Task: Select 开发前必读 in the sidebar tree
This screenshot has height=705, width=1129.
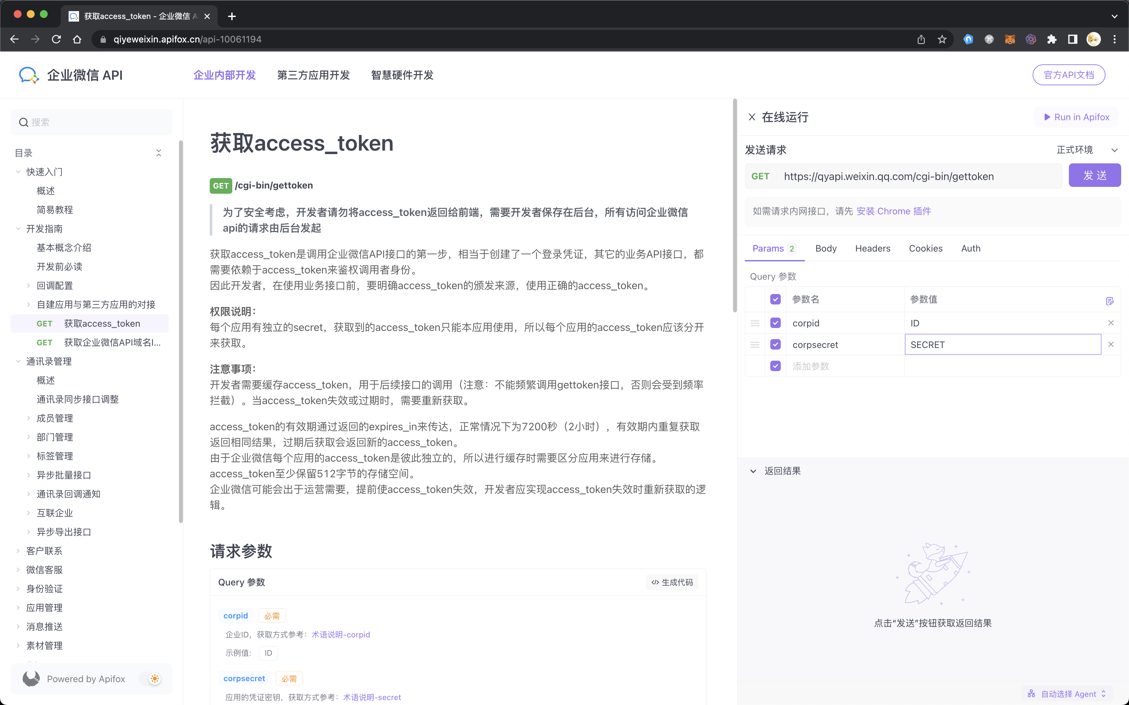Action: (x=60, y=266)
